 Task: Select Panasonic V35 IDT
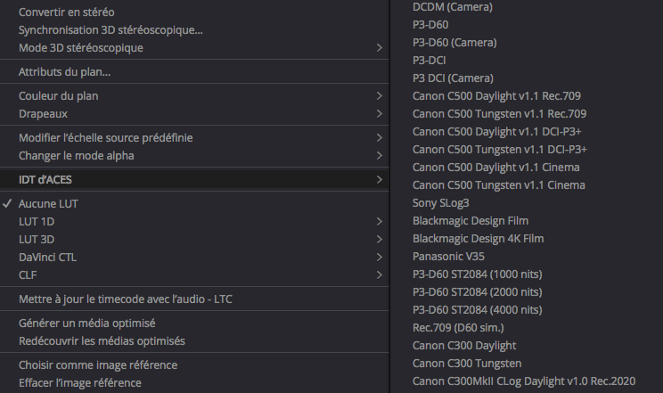coord(448,257)
